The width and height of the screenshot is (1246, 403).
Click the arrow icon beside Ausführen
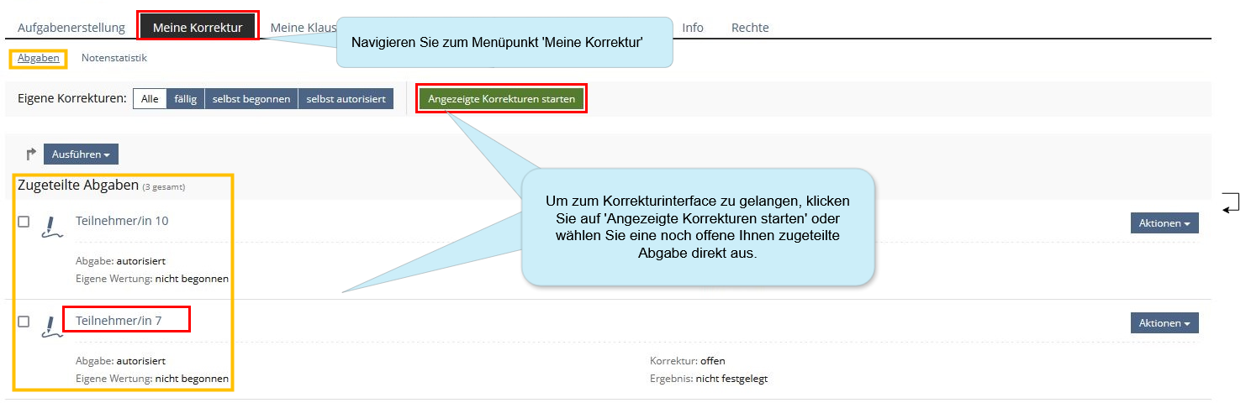(31, 154)
